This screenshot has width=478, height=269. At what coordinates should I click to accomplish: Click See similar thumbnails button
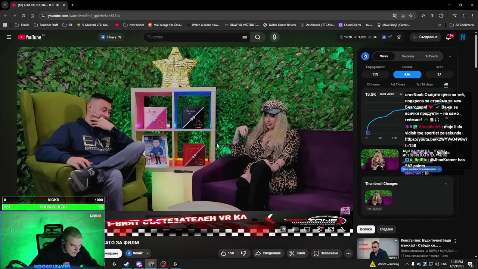421,169
